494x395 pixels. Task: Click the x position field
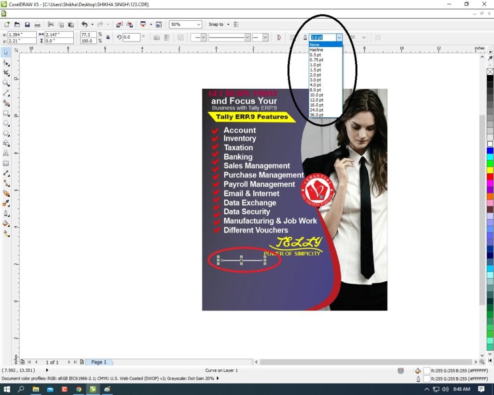pos(22,35)
